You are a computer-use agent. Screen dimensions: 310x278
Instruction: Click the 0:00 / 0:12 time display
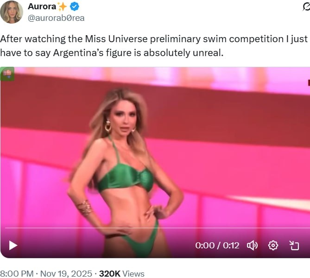[x=217, y=246]
